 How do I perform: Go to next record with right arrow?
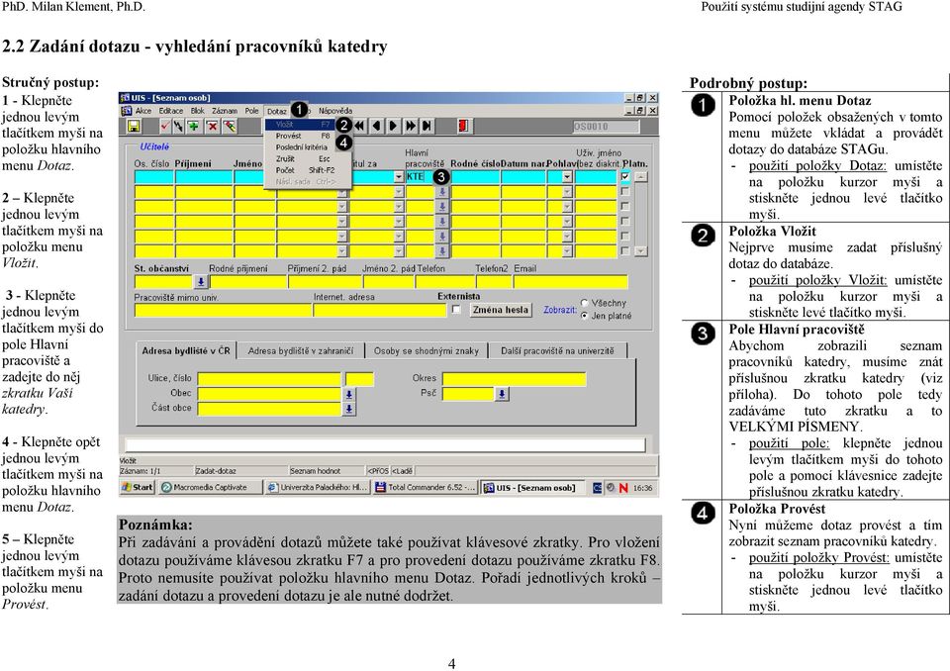click(x=393, y=126)
